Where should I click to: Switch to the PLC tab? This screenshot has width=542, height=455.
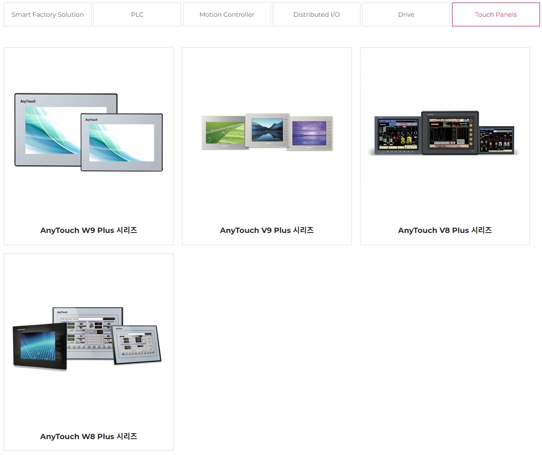click(137, 15)
